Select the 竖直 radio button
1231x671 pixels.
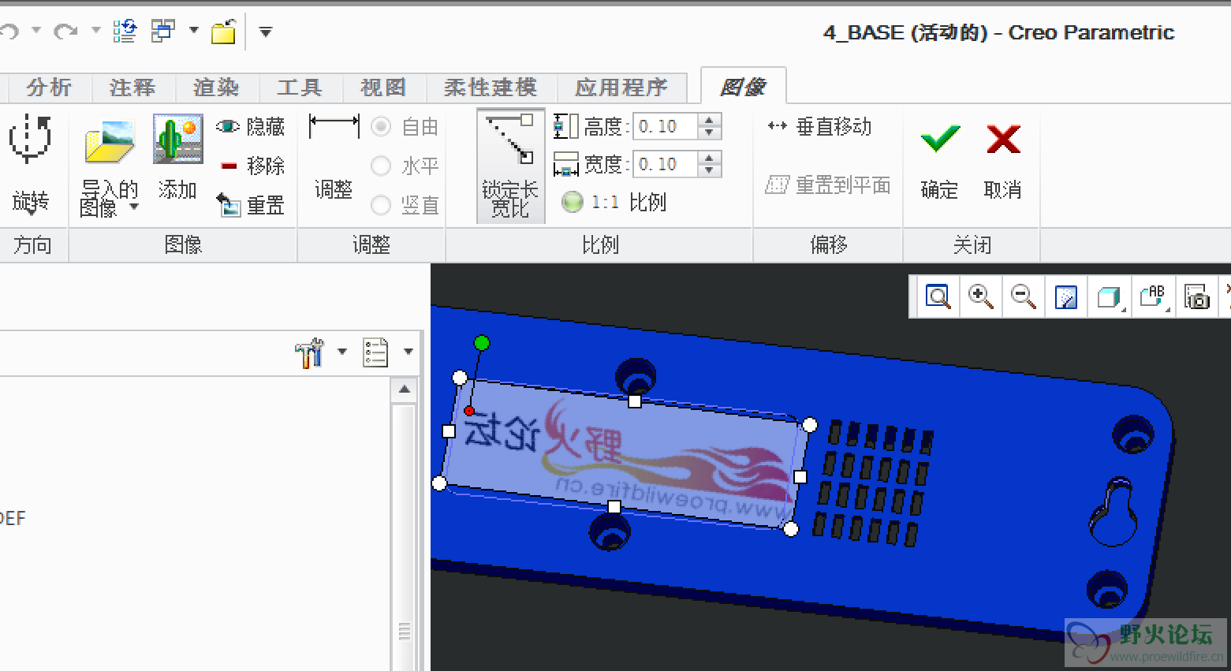coord(381,205)
